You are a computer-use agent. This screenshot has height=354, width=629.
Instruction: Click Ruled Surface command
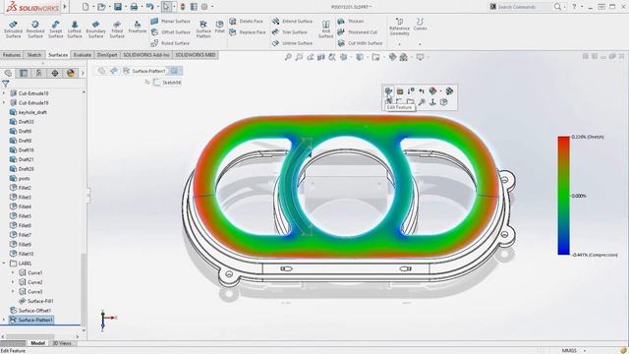(x=170, y=43)
